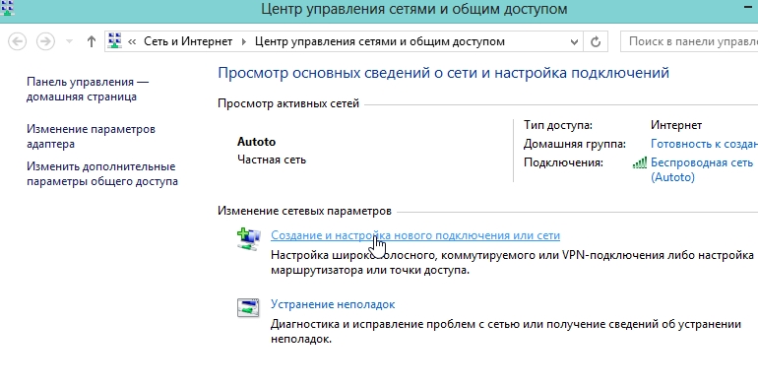Click the network icon in the address bar
This screenshot has width=758, height=385.
[114, 41]
